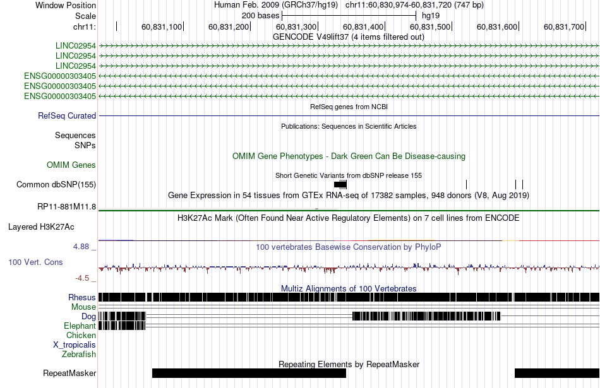
Task: Click the Elephant alignment block
Action: click(122, 326)
